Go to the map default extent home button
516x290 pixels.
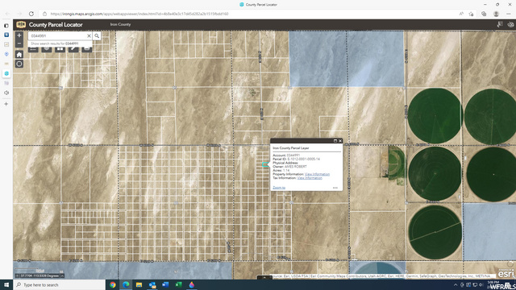click(19, 55)
